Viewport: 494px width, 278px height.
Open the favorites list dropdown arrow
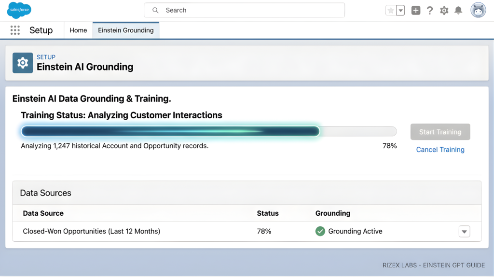click(400, 10)
